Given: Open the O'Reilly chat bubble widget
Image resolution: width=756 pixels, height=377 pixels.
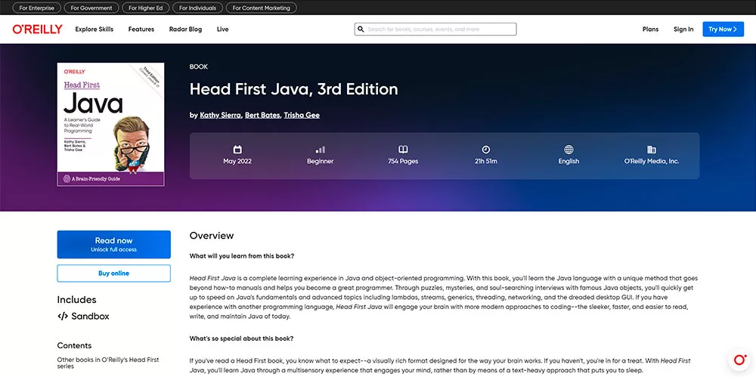Looking at the screenshot, I should coord(740,360).
